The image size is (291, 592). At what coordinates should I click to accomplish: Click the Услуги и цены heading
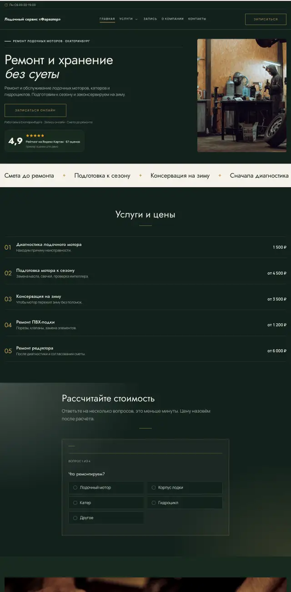[x=145, y=214]
